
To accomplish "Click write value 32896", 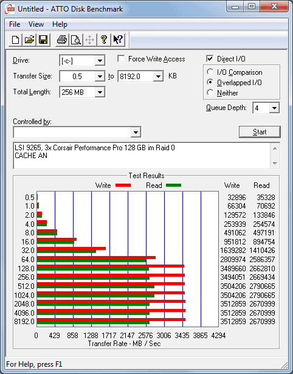I will point(236,198).
